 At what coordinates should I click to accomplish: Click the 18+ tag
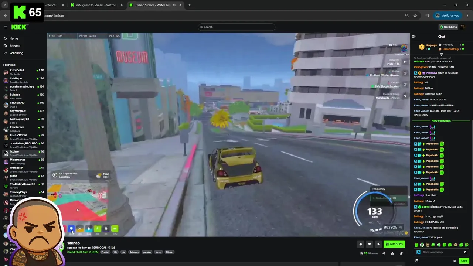coord(115,252)
